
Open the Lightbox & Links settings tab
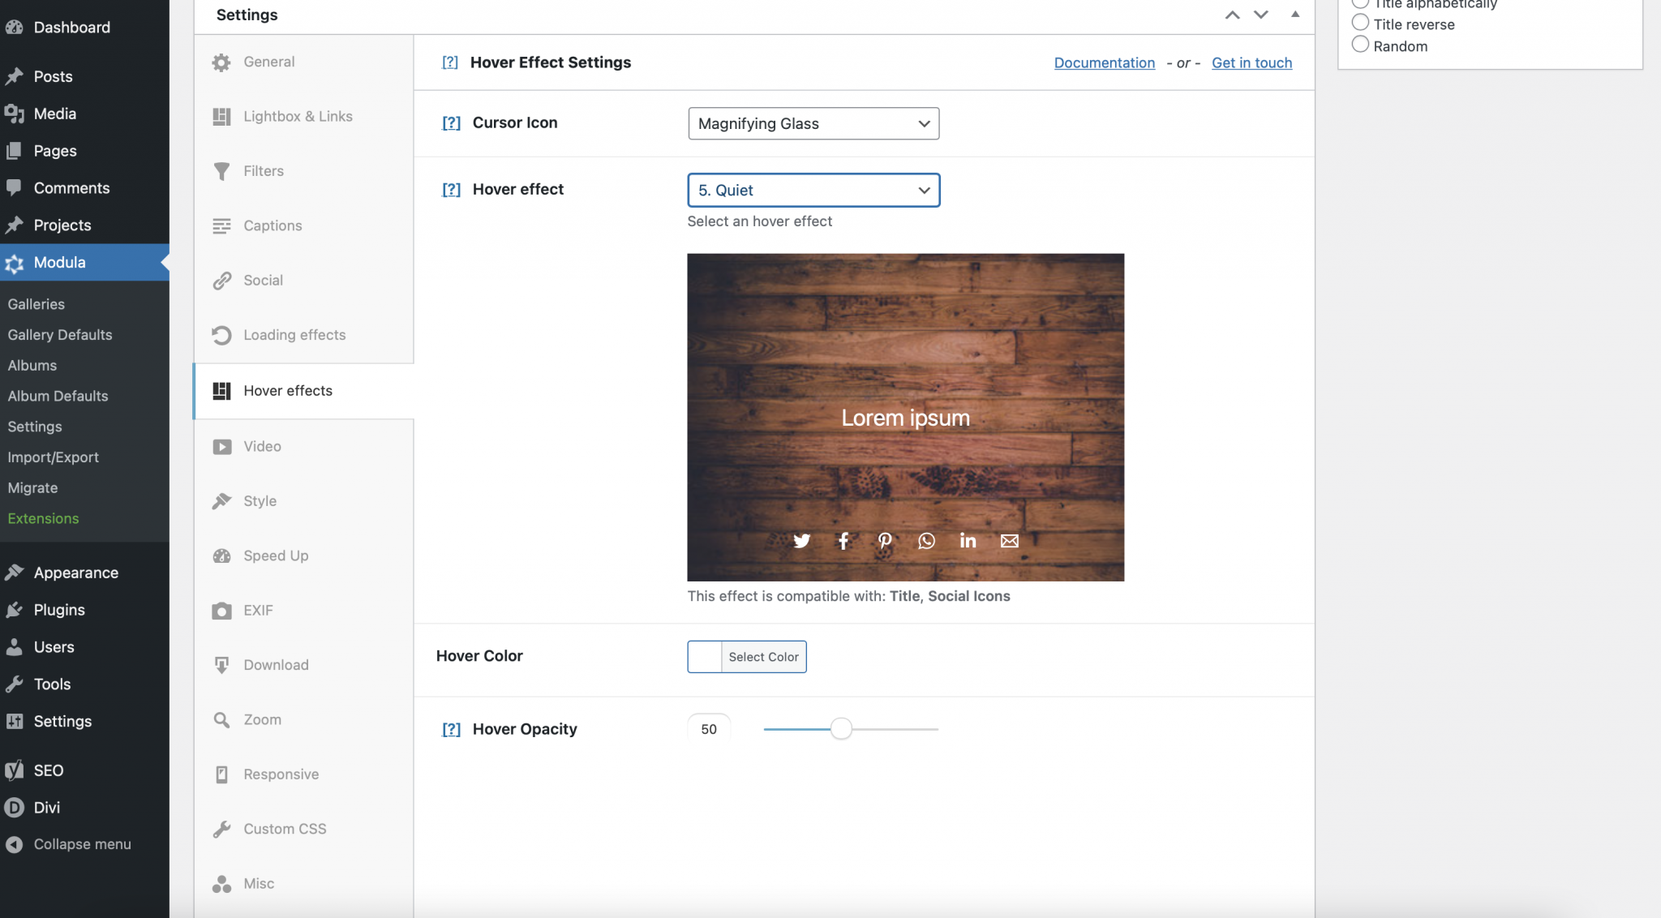pos(298,116)
